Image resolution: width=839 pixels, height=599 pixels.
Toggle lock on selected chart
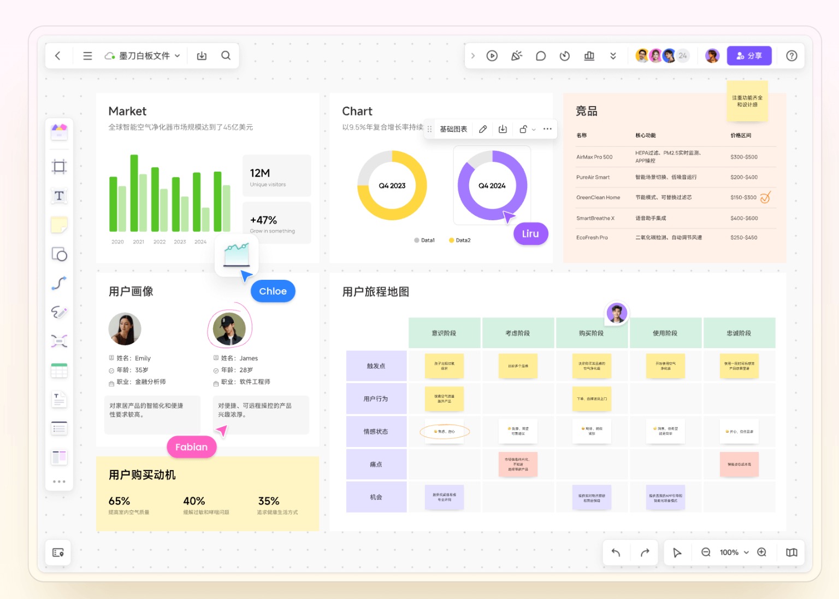coord(523,130)
